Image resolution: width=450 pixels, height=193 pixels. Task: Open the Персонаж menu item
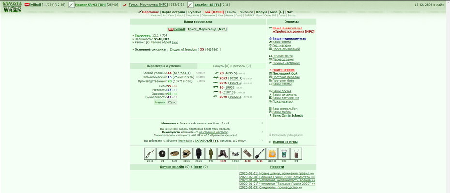point(150,12)
